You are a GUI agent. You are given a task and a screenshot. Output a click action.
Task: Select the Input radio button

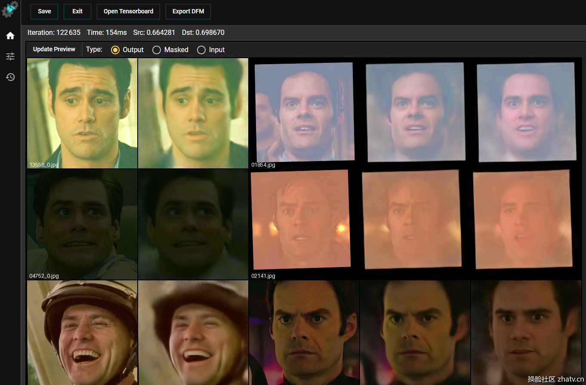pos(201,50)
